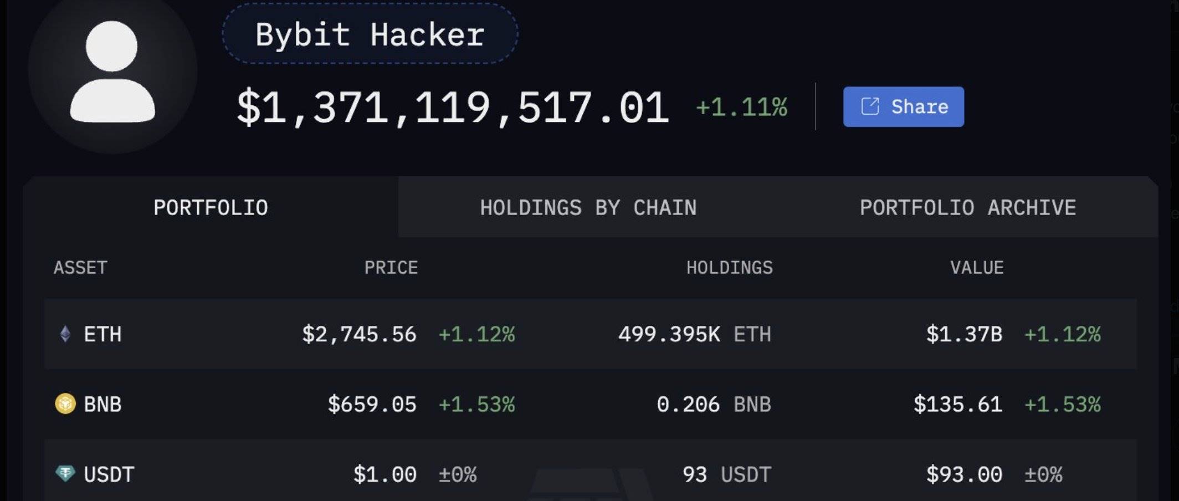Screen dimensions: 1179x501
Task: Click the external-link icon in Share button
Action: coord(872,106)
